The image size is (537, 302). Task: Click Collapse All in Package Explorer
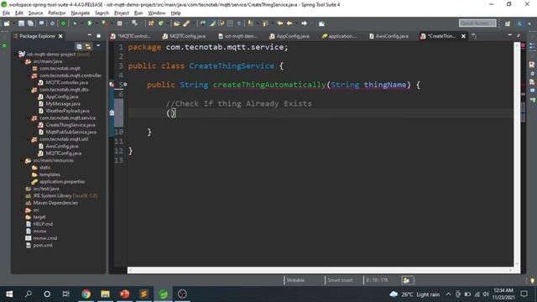[x=79, y=46]
